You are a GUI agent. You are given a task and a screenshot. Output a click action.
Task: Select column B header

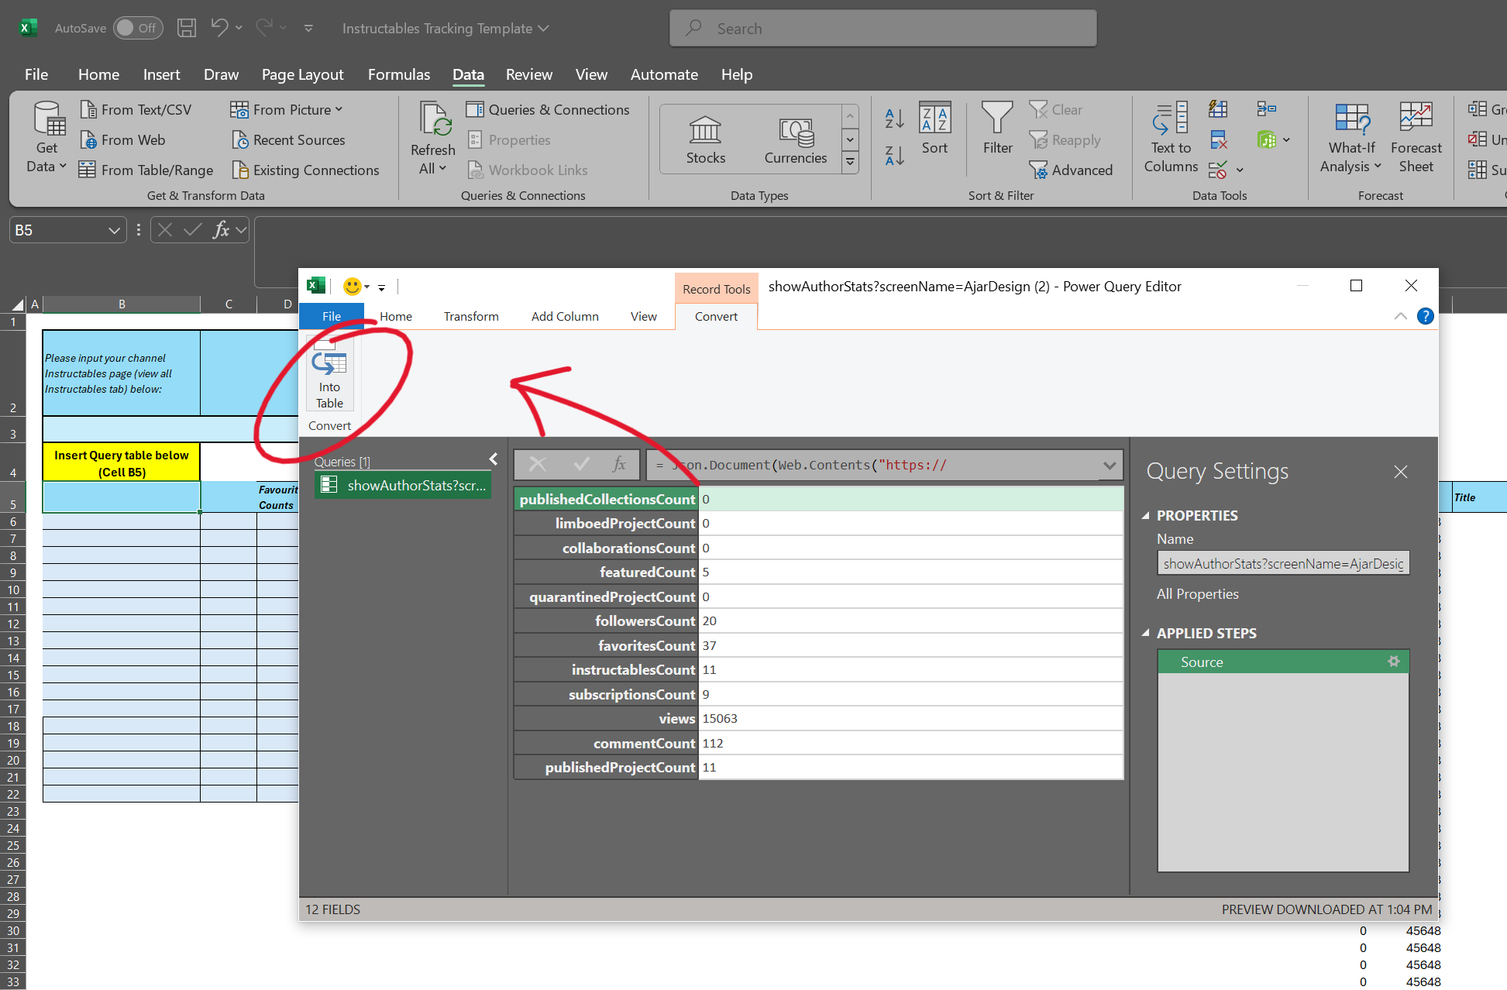click(x=122, y=304)
